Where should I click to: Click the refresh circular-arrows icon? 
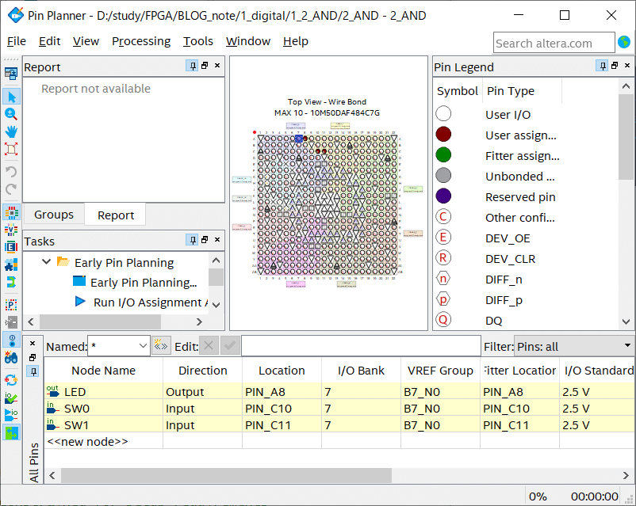click(11, 380)
